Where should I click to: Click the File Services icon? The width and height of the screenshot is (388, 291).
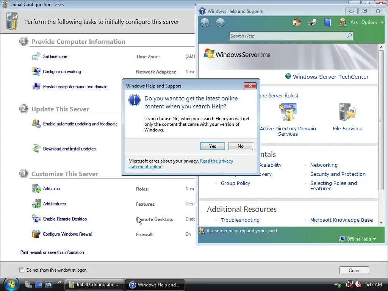click(x=347, y=112)
